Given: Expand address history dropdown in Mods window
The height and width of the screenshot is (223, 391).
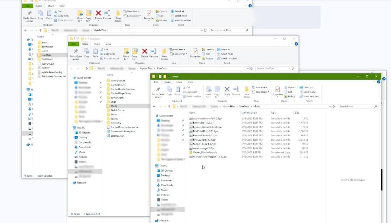Looking at the screenshot, I should (x=330, y=106).
